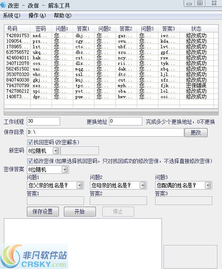Click the 答案1 input field
222x269 pixels.
[55, 201]
